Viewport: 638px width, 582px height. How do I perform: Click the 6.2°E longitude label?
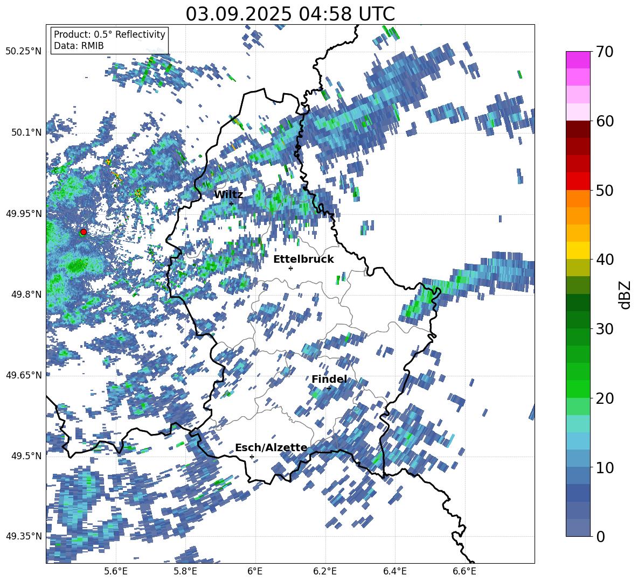325,571
